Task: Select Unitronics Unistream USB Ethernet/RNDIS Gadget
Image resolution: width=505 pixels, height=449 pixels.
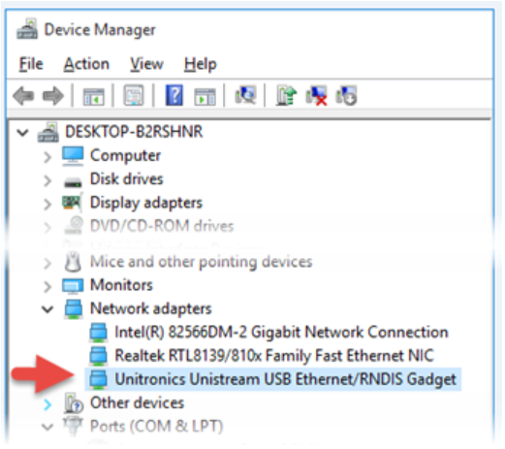Action: click(273, 379)
